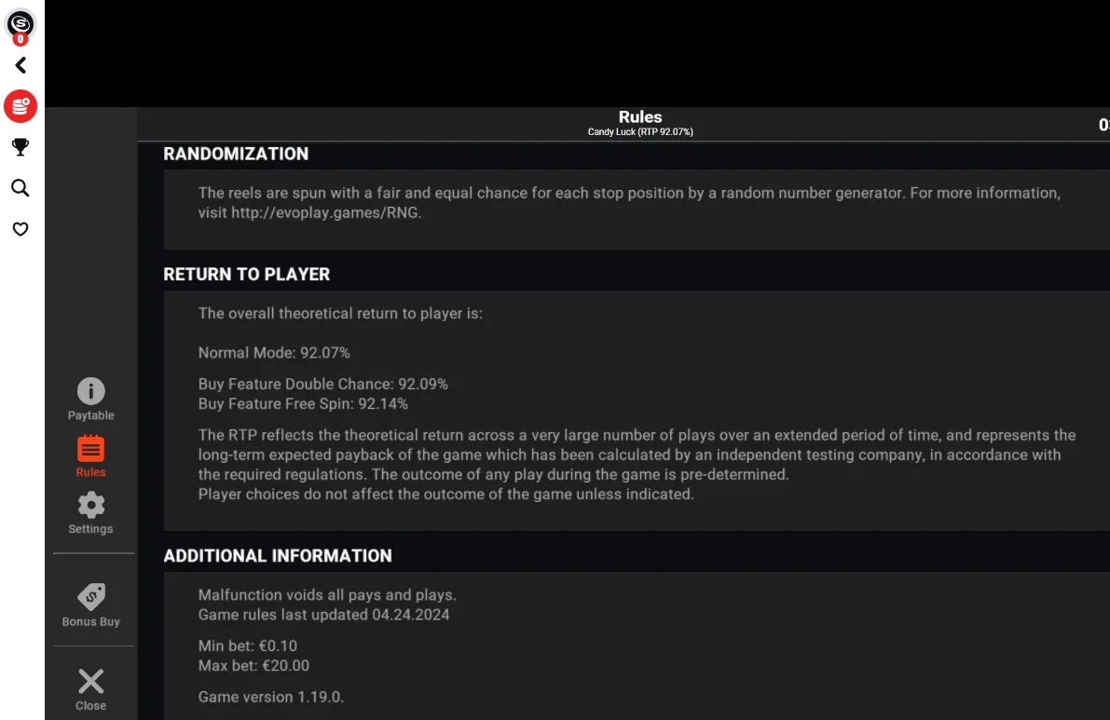Click the Game version 1.19.0 text
Viewport: 1110px width, 720px height.
271,697
